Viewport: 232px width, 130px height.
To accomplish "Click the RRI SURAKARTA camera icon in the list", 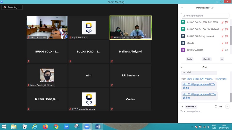I will point(227,50).
